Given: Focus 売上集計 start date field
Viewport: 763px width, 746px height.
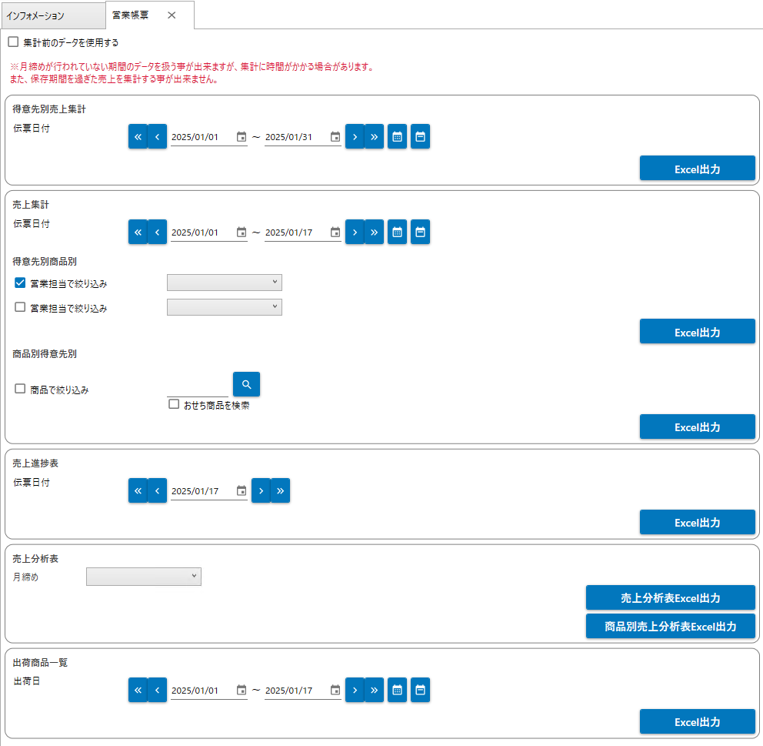Looking at the screenshot, I should click(202, 232).
